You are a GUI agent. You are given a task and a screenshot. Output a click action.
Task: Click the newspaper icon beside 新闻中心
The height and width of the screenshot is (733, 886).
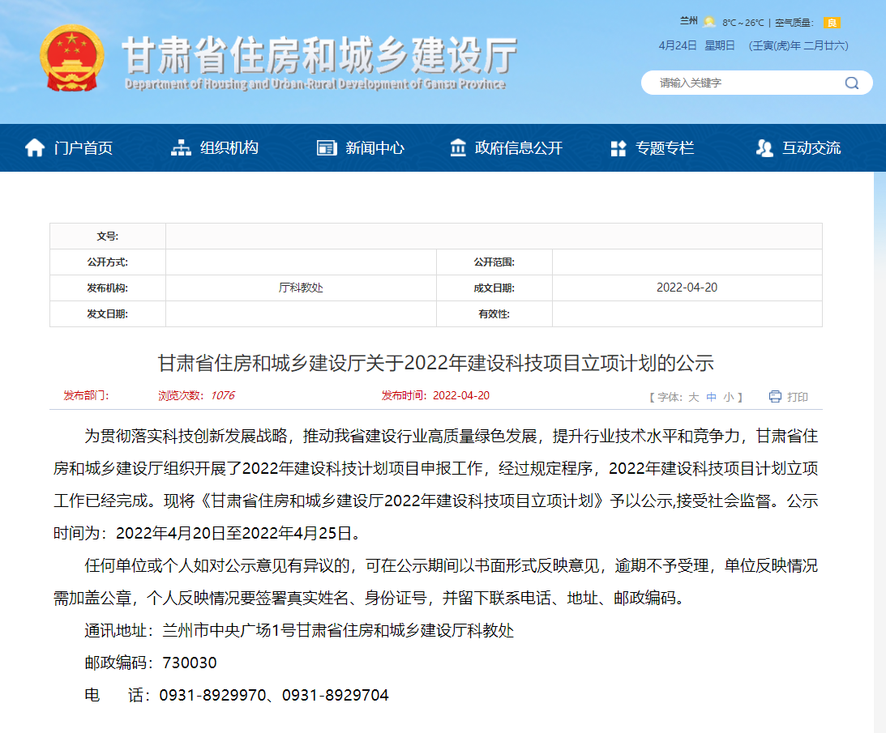click(x=326, y=147)
